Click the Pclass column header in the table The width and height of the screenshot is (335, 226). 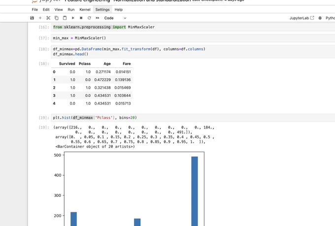(85, 64)
